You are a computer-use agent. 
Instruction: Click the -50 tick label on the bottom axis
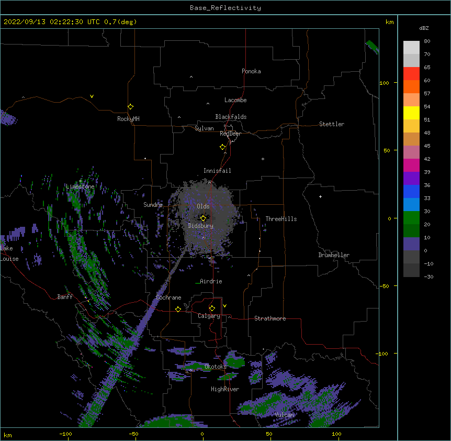tap(133, 434)
